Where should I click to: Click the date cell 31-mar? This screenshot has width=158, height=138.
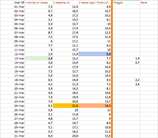(12, 136)
